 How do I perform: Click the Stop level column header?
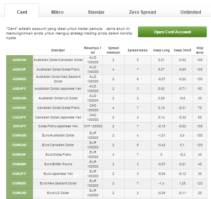(x=200, y=50)
